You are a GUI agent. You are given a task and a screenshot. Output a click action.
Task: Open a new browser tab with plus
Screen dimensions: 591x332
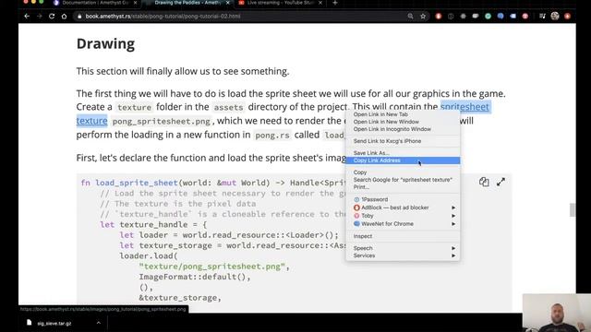(x=334, y=3)
